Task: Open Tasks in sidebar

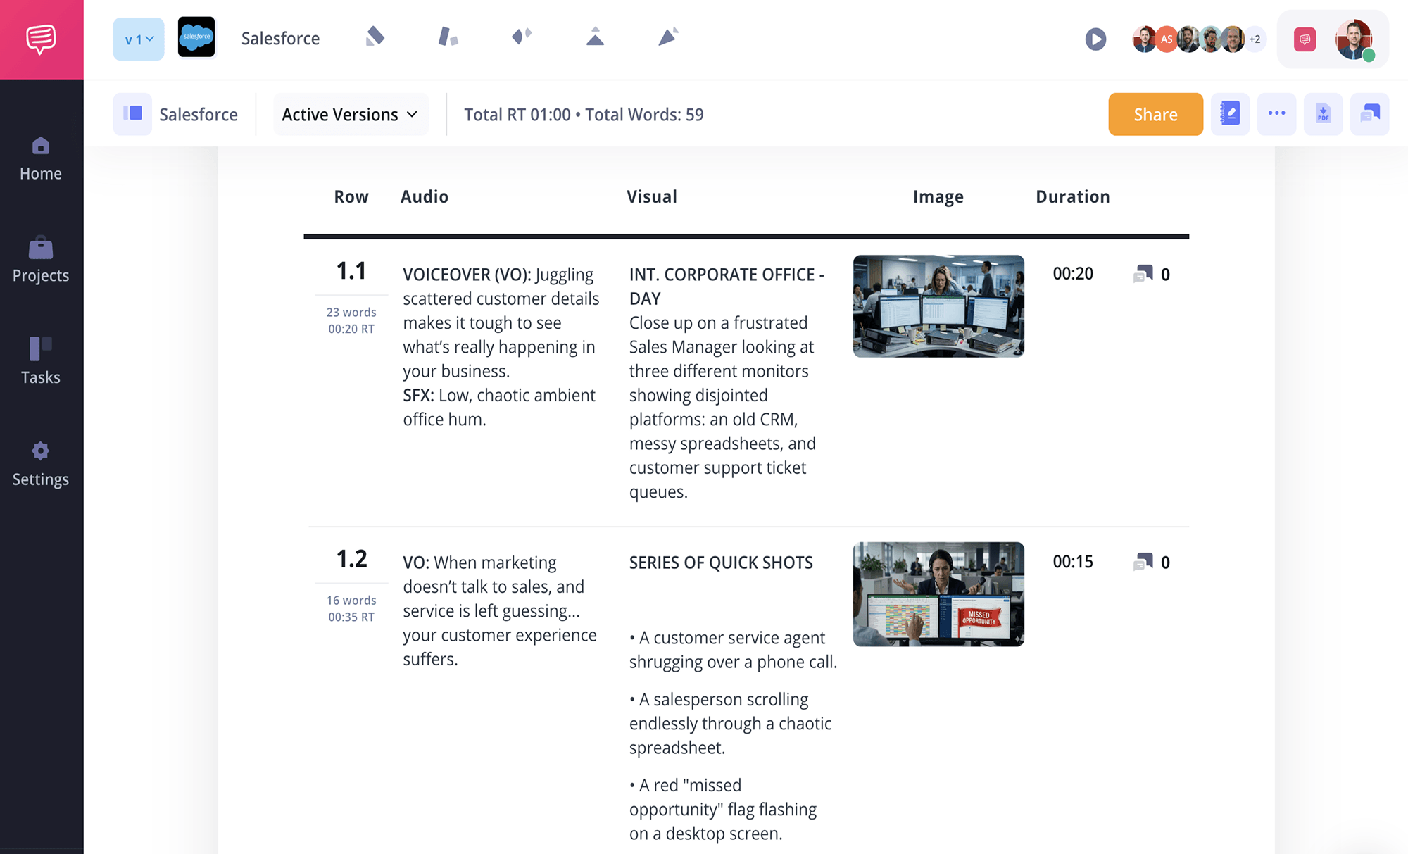Action: [x=41, y=362]
